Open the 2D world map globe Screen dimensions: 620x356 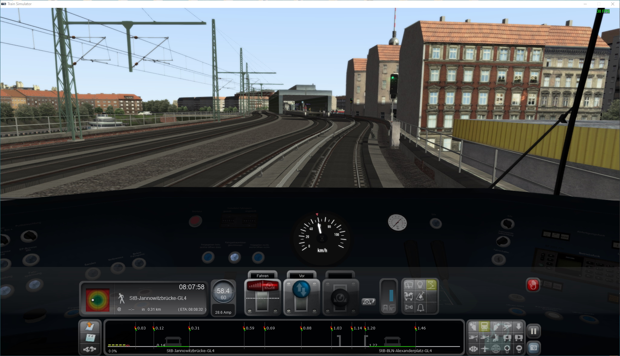click(x=496, y=349)
